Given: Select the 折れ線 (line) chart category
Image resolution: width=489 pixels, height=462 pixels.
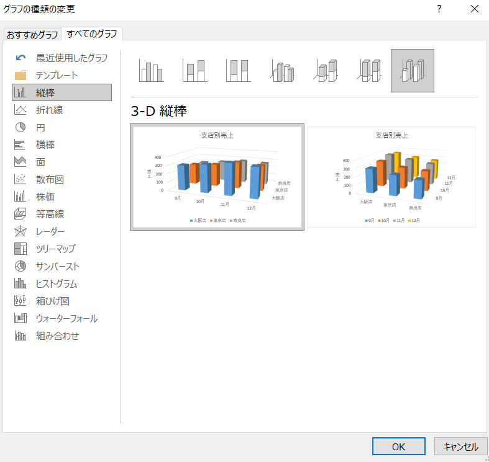Looking at the screenshot, I should click(x=49, y=110).
